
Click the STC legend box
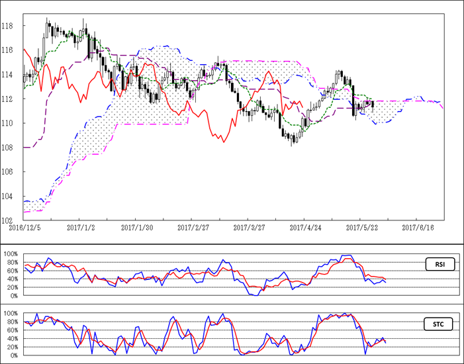(438, 324)
